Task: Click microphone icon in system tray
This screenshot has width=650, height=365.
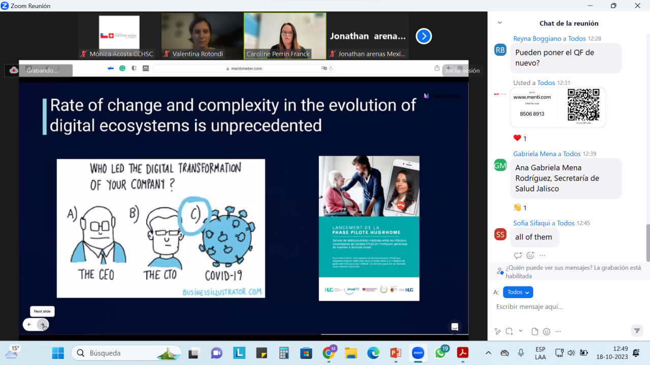Action: 521,353
